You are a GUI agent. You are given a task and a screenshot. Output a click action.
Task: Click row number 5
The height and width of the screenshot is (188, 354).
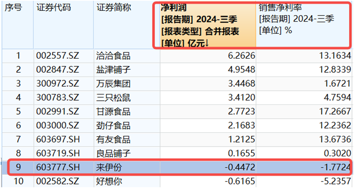[18, 112]
